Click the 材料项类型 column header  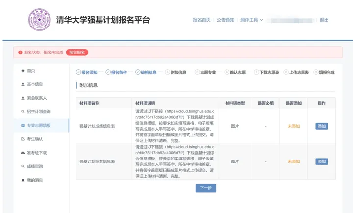point(235,103)
